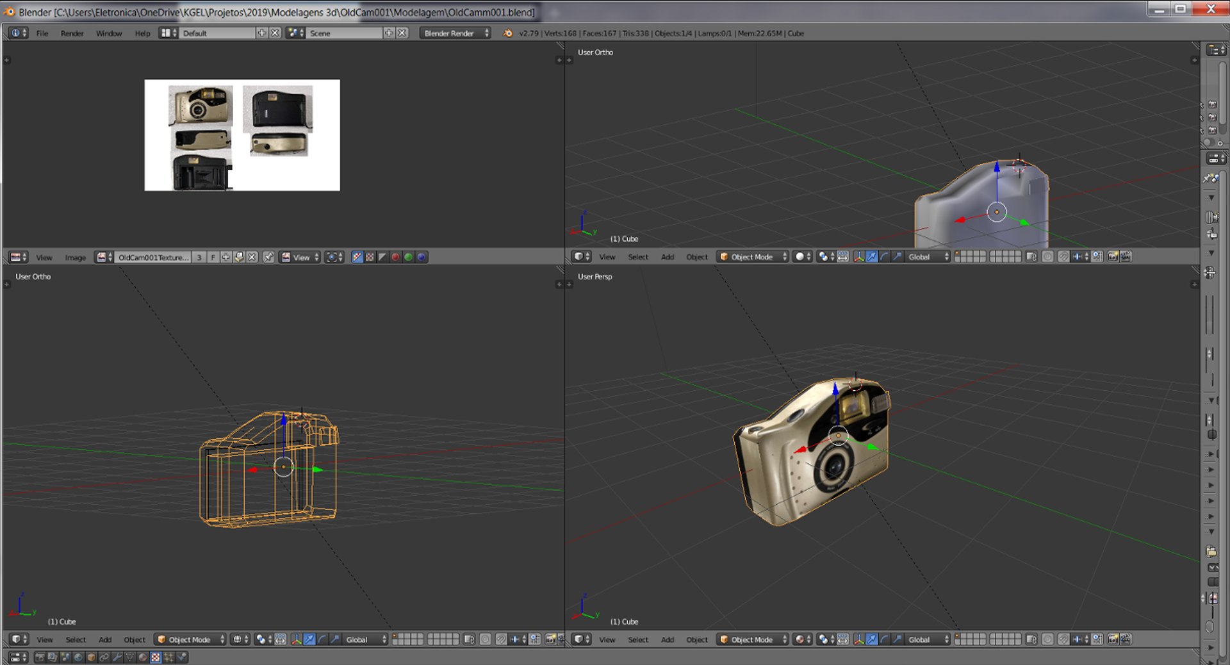Unlink the OldCam001Texture image with X
Image resolution: width=1230 pixels, height=665 pixels.
pos(252,258)
